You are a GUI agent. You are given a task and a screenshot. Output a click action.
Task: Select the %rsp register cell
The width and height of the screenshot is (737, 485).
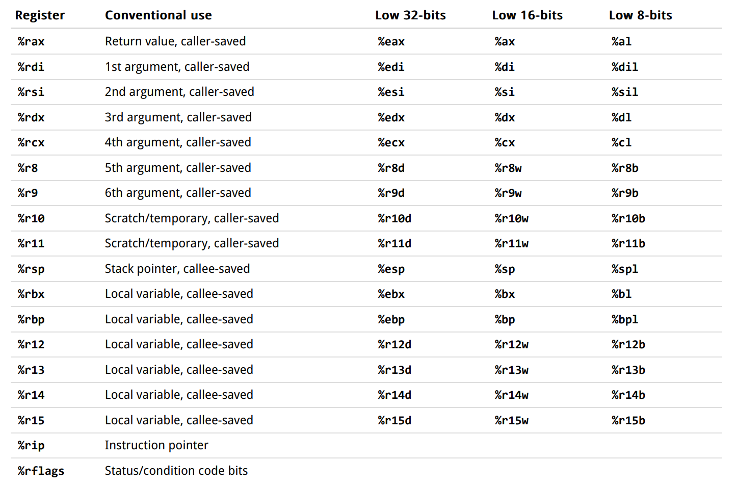(31, 269)
